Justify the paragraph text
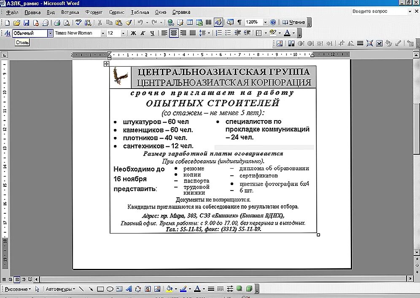The height and width of the screenshot is (298, 420). 193,33
